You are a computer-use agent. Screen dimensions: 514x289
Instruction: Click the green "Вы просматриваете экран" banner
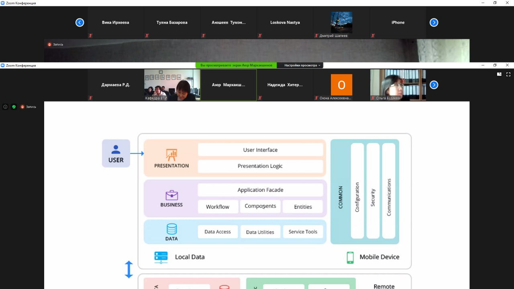tap(236, 65)
